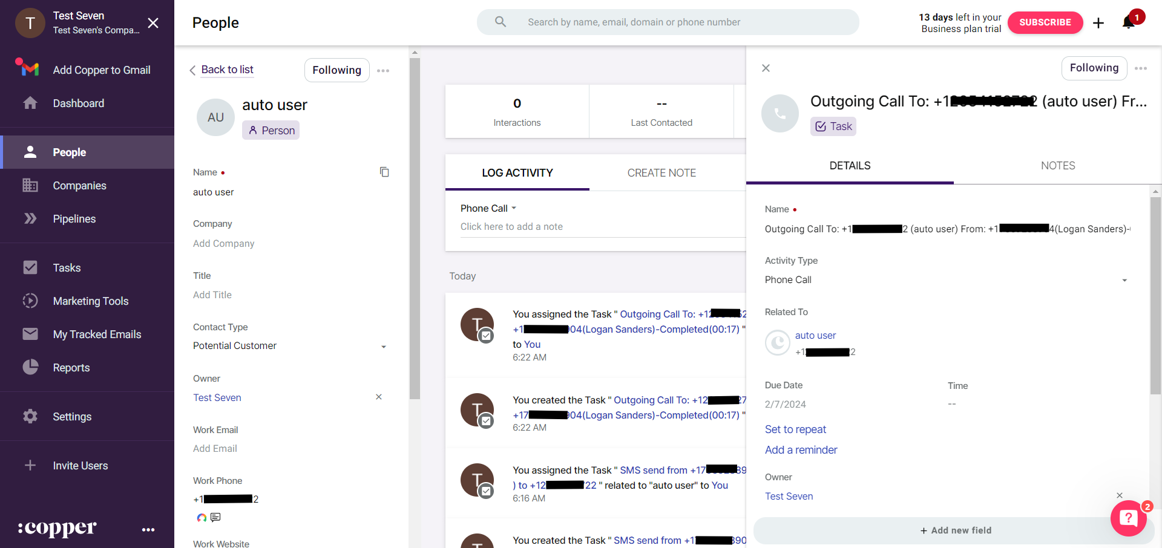
Task: Copy the name with clipboard icon
Action: tap(384, 172)
